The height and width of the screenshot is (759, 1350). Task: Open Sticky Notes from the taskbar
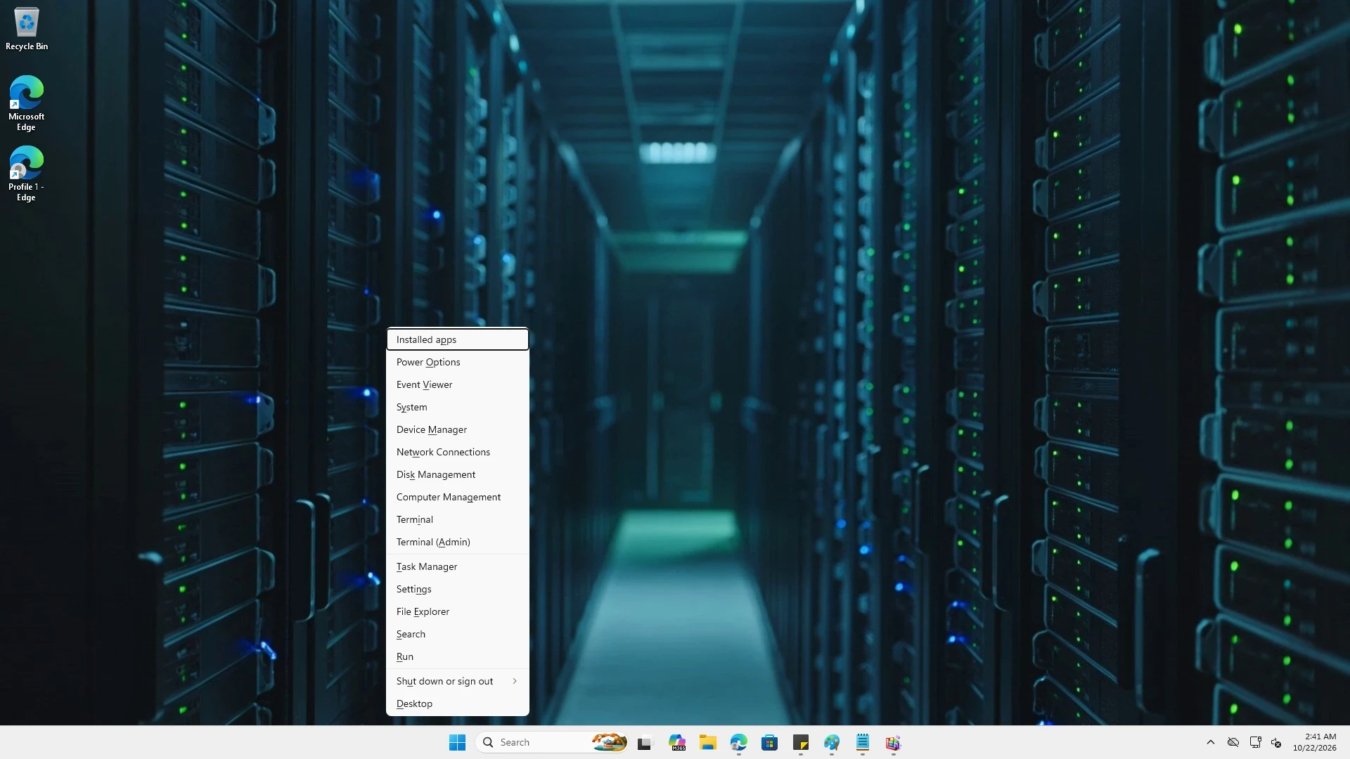point(800,742)
